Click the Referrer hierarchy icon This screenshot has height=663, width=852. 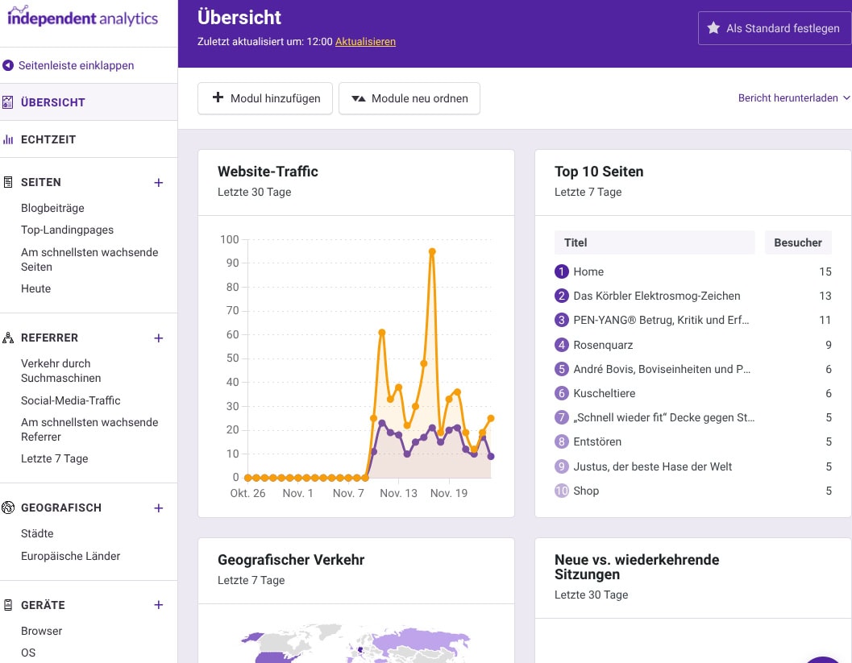9,338
